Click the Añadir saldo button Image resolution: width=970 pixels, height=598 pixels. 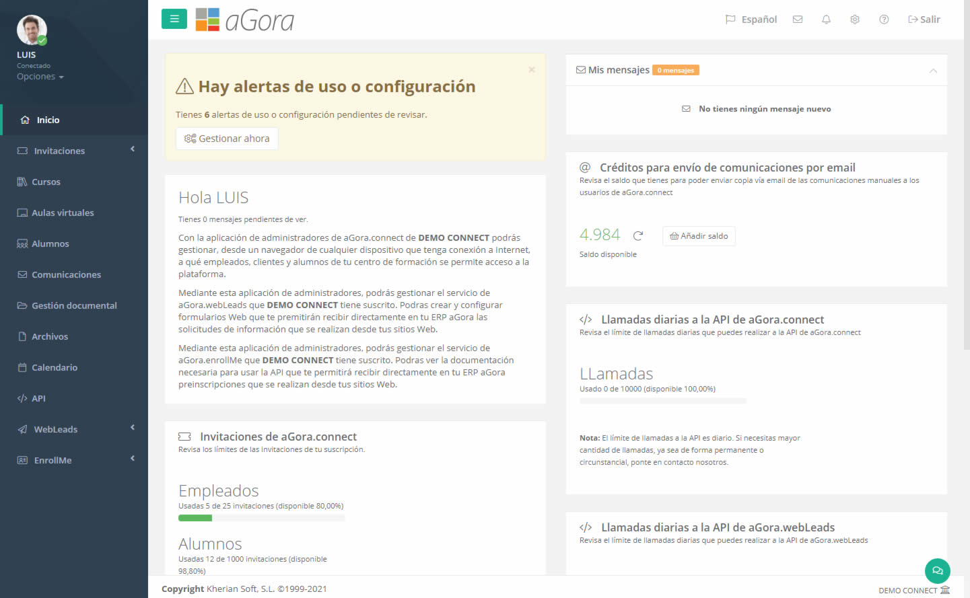click(x=699, y=236)
